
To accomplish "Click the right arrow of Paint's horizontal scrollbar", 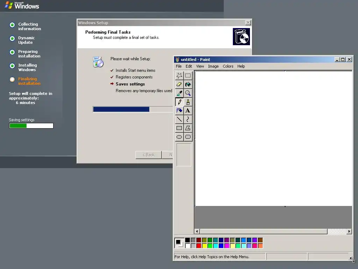I will tap(349, 231).
